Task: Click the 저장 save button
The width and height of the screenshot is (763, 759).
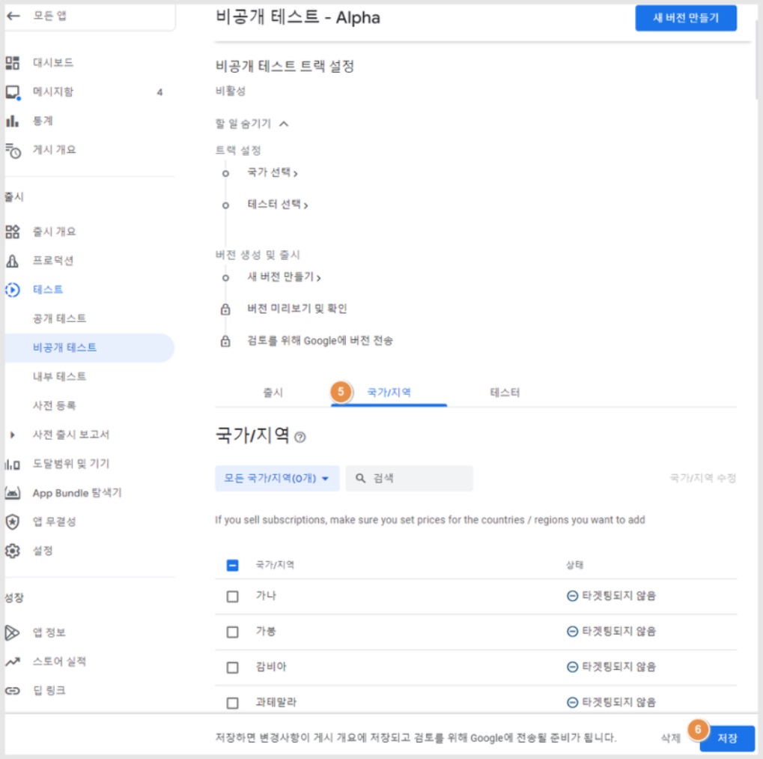Action: tap(727, 738)
